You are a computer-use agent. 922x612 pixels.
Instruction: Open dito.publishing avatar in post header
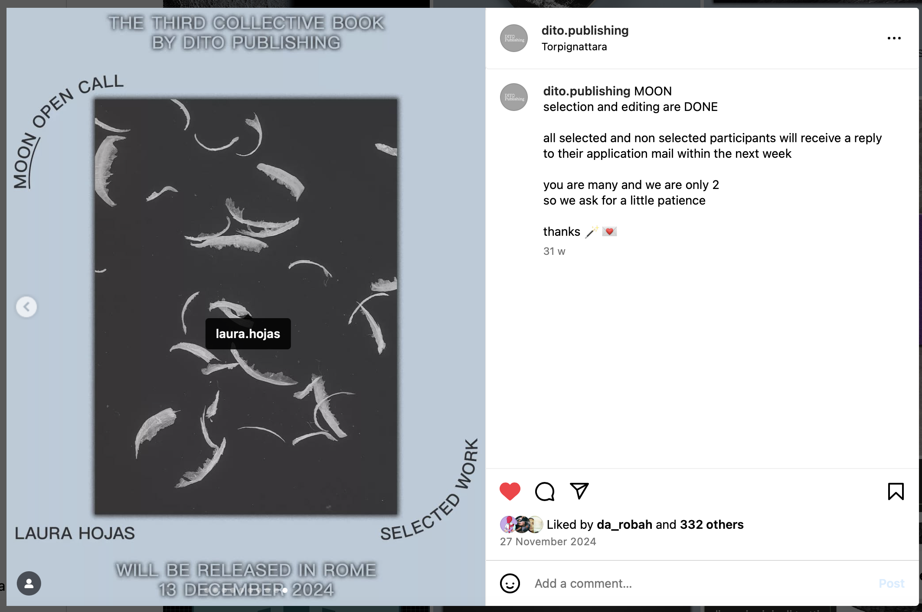pyautogui.click(x=514, y=38)
